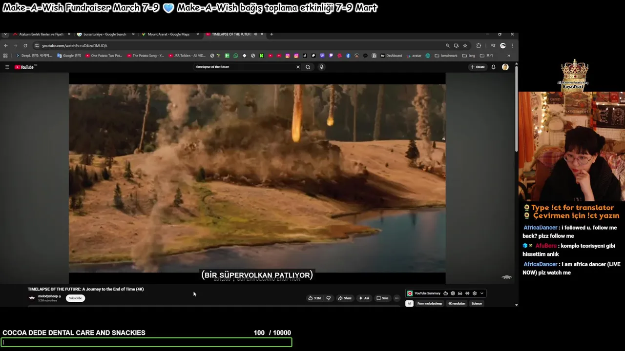Click the melodysheep channel name
The height and width of the screenshot is (351, 625).
coord(48,296)
